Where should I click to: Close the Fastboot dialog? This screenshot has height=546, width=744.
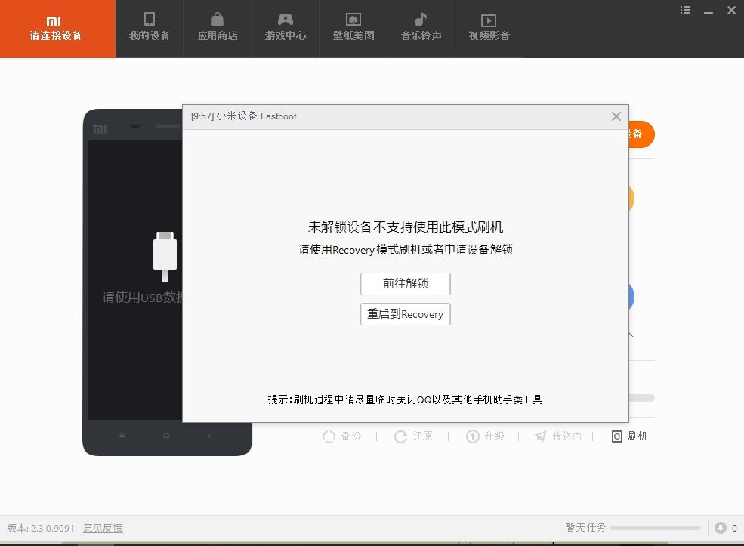click(616, 116)
